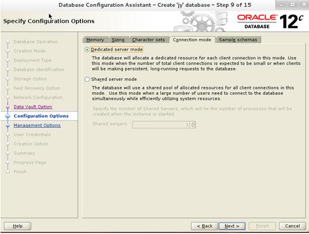This screenshot has width=309, height=234.
Task: Click the Progress Page step label
Action: (30, 163)
